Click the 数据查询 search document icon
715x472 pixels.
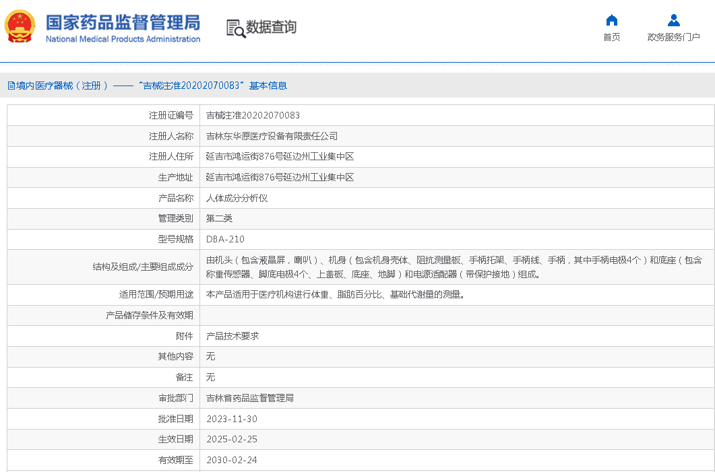click(x=236, y=28)
